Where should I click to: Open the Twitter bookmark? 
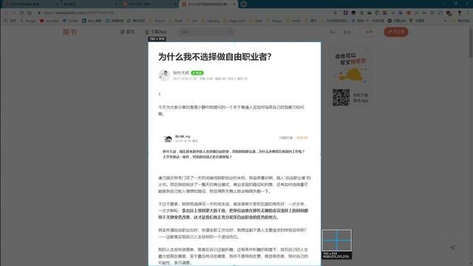tap(70, 21)
